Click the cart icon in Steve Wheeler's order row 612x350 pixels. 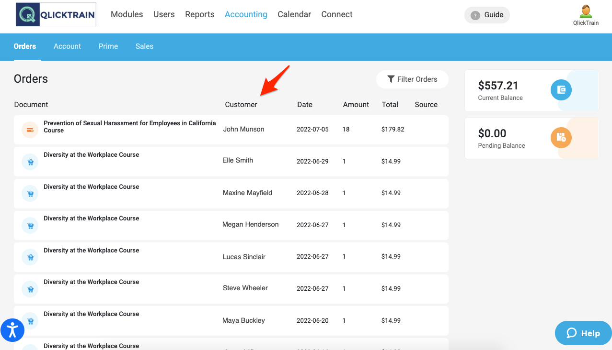pos(30,289)
